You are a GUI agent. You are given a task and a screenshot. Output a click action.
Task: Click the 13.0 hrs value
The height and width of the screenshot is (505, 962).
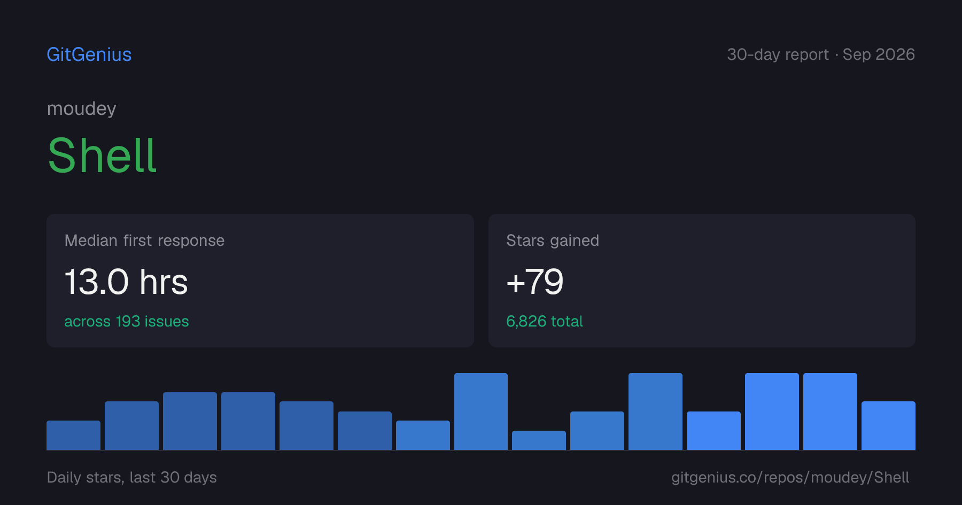tap(126, 282)
